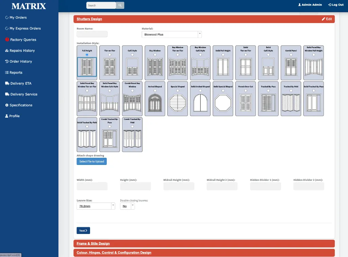Open Specifications in the sidebar
Viewport: 348px width, 257px height.
pos(19,105)
